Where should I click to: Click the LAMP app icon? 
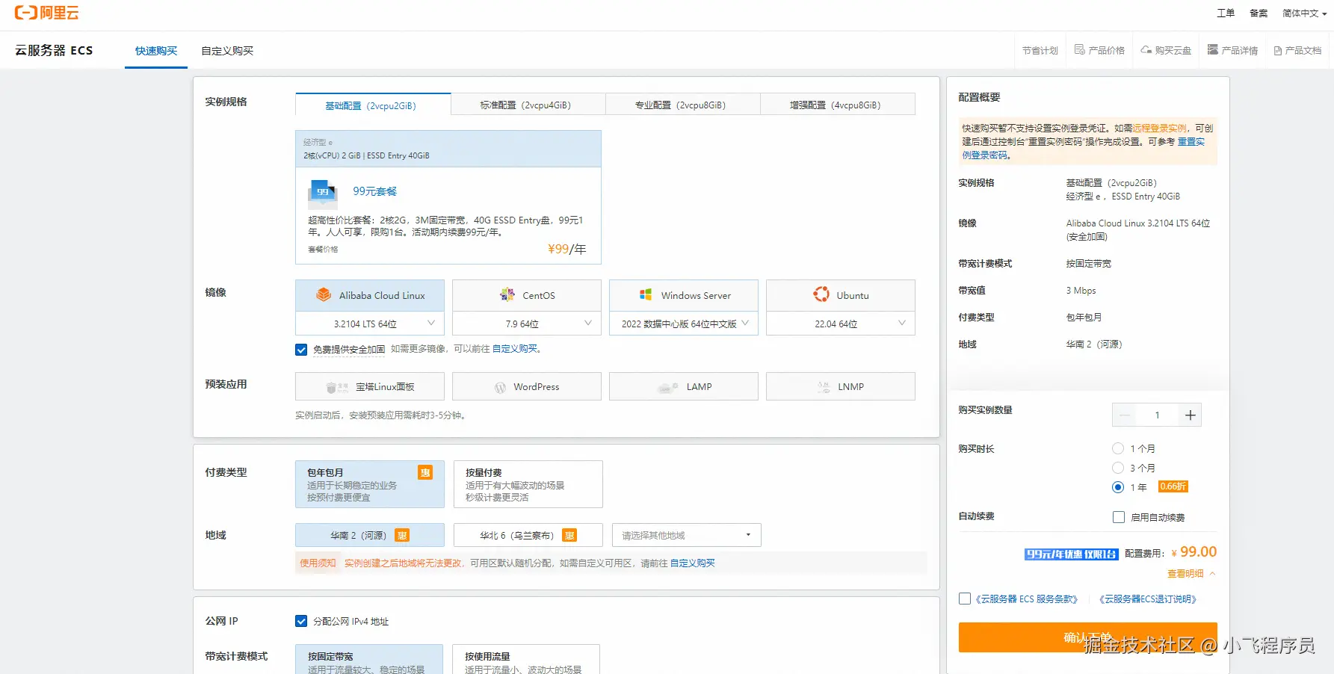click(x=667, y=387)
